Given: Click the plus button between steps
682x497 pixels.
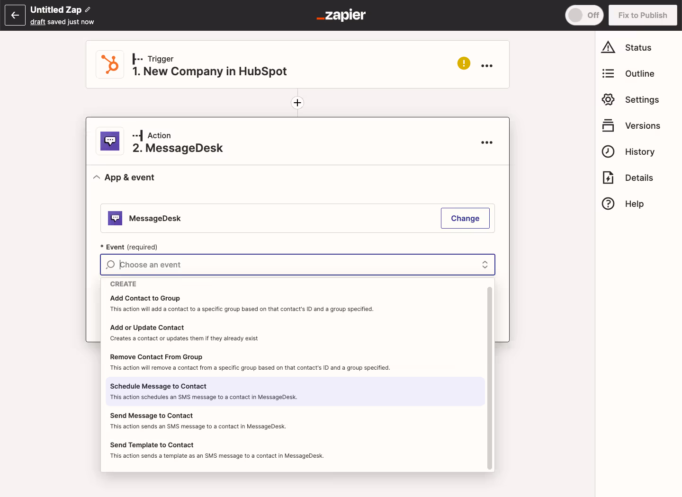Looking at the screenshot, I should pyautogui.click(x=297, y=102).
